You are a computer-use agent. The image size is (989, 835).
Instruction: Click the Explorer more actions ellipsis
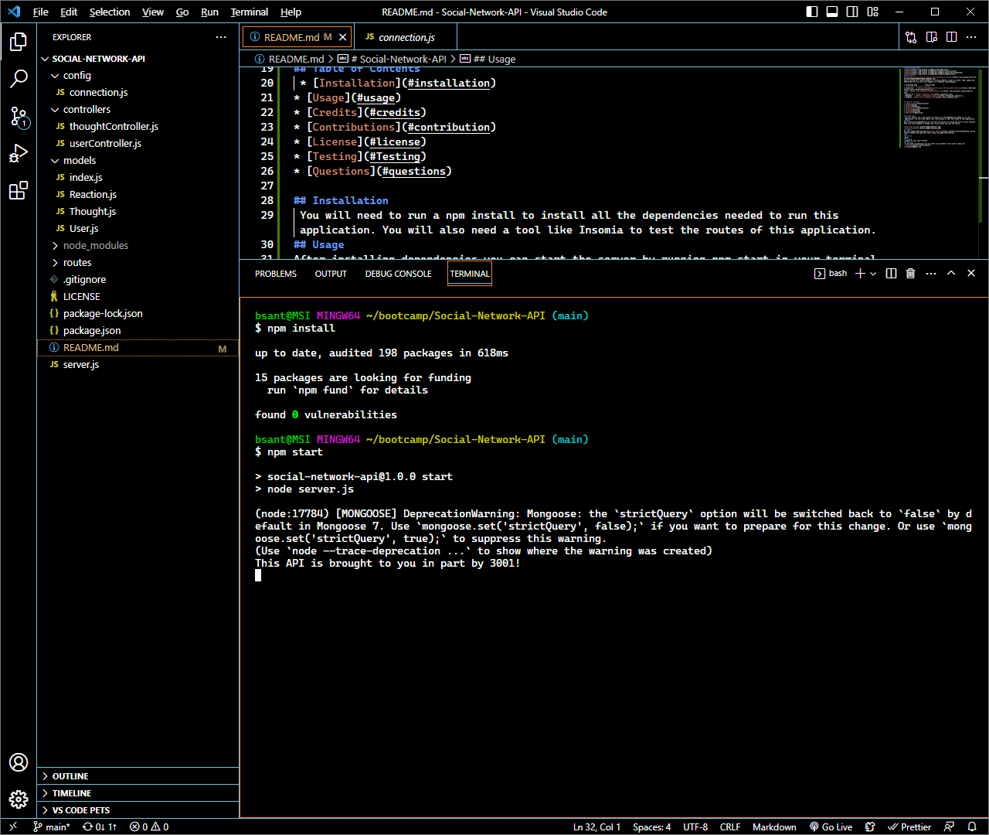point(221,37)
